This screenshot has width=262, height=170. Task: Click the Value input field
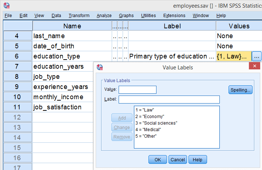click(x=138, y=90)
